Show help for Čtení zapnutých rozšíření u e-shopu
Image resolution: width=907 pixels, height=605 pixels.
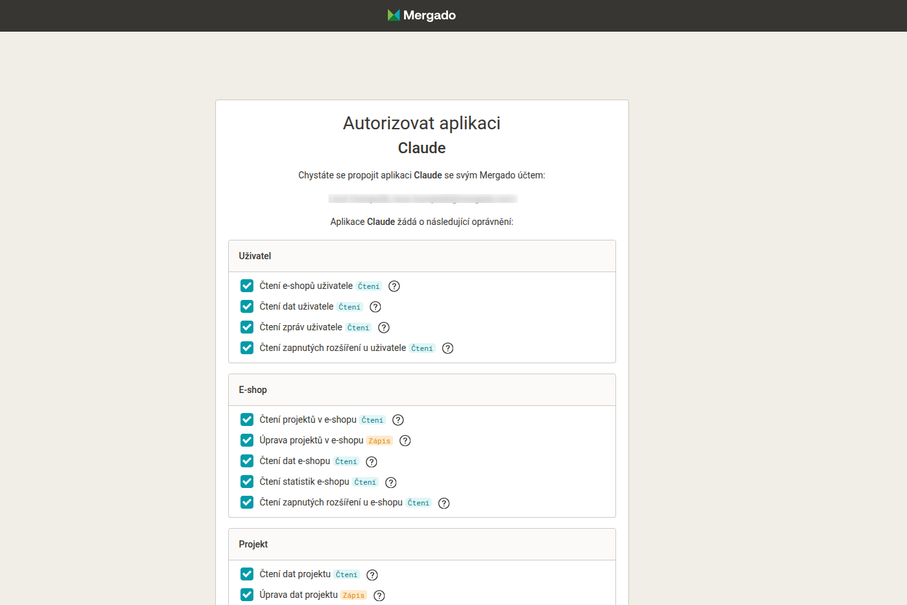click(444, 503)
